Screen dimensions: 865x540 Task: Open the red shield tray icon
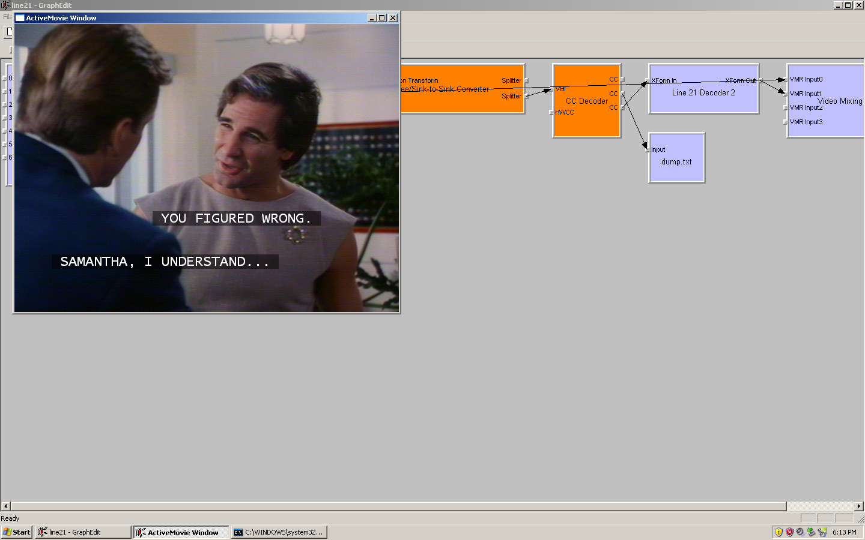789,532
